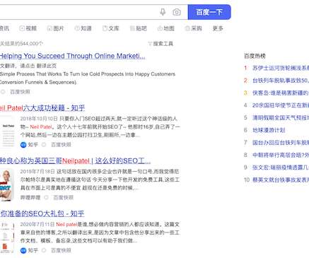Go to the 贴吧 tab

point(139,28)
